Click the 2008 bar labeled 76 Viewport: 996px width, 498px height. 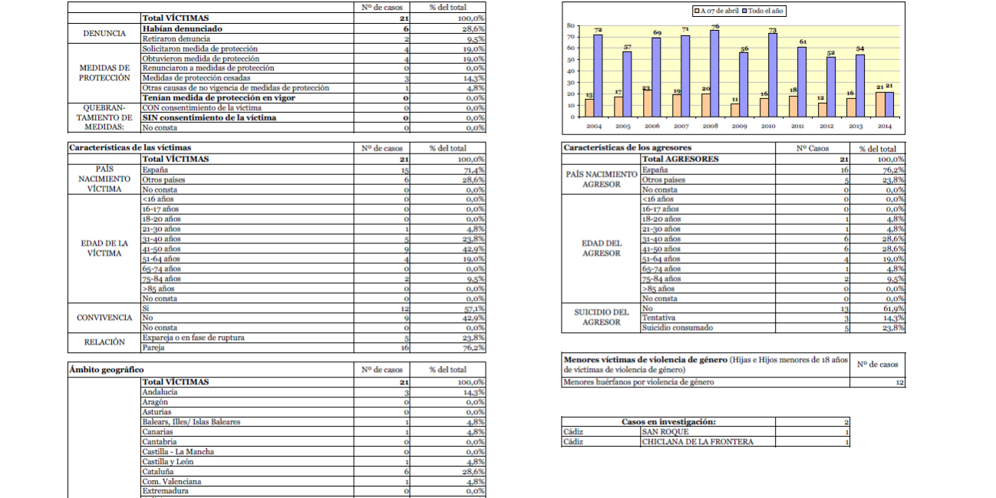pyautogui.click(x=715, y=73)
